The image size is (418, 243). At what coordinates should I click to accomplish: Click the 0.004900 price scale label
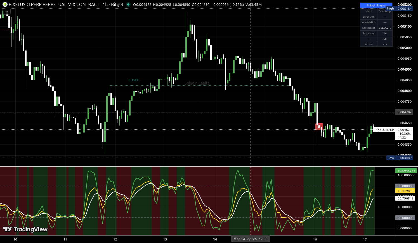pyautogui.click(x=404, y=69)
